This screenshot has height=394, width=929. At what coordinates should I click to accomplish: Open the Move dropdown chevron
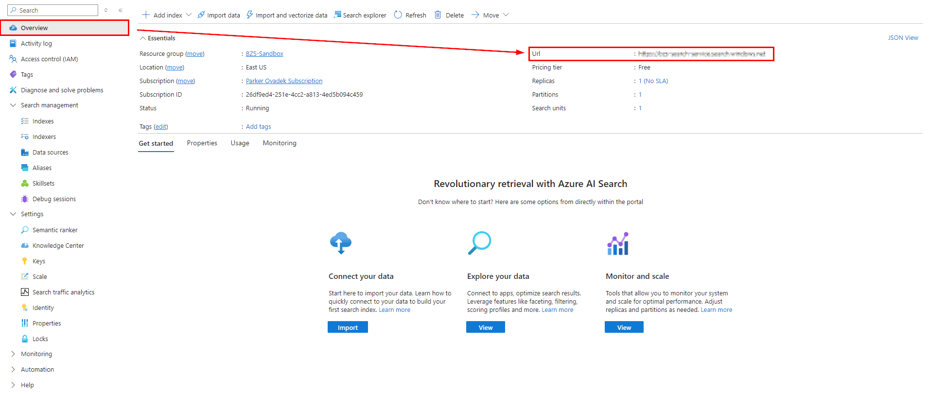pos(506,15)
